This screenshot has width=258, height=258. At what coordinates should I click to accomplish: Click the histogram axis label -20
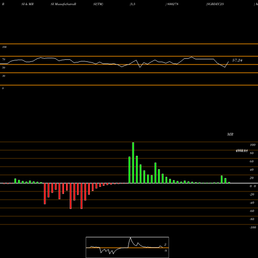coord(252,195)
